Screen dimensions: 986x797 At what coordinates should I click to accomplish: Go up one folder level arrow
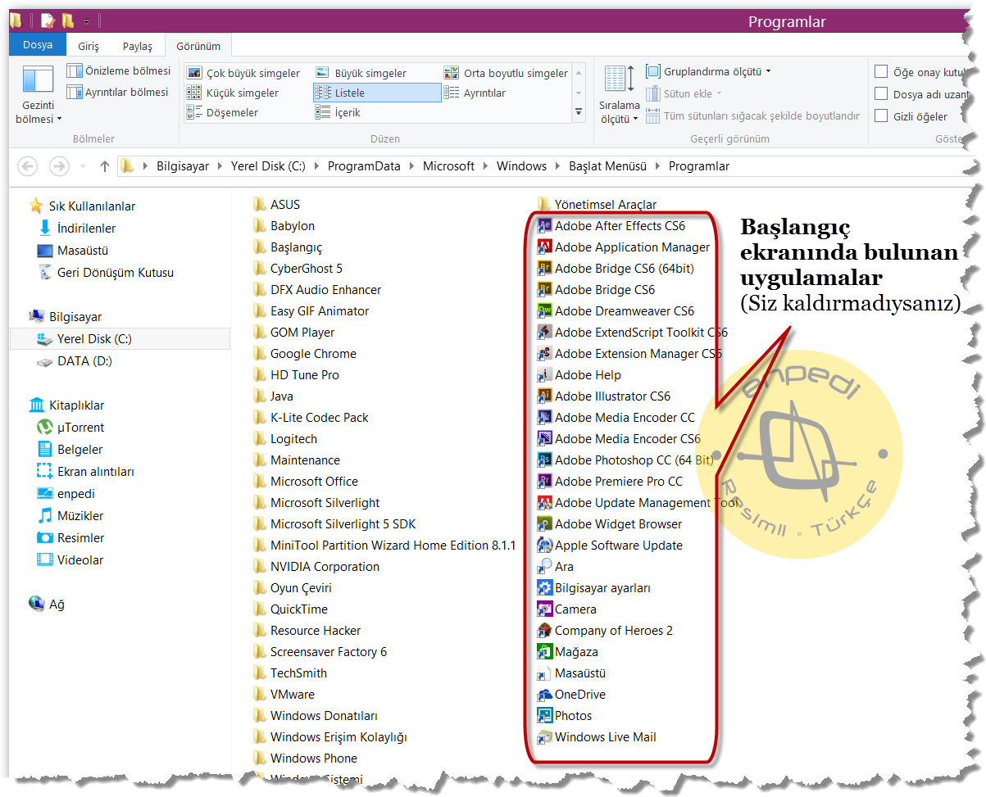[x=105, y=166]
